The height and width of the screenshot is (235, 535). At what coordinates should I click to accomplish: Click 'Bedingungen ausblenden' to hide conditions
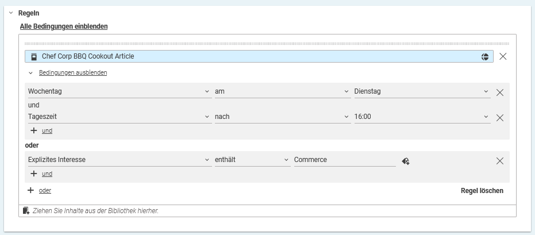pyautogui.click(x=72, y=73)
